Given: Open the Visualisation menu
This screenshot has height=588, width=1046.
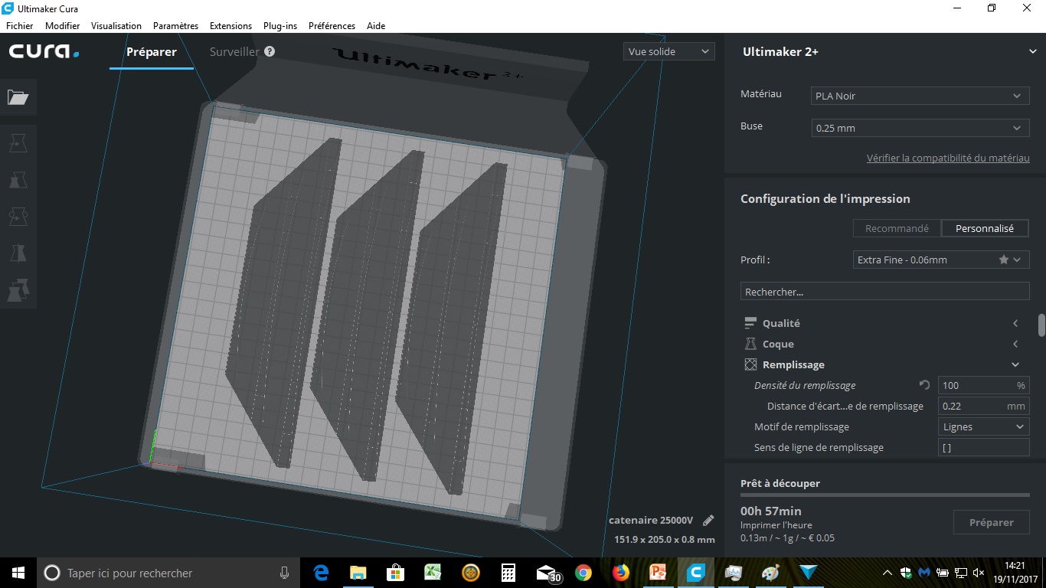Looking at the screenshot, I should coord(116,25).
